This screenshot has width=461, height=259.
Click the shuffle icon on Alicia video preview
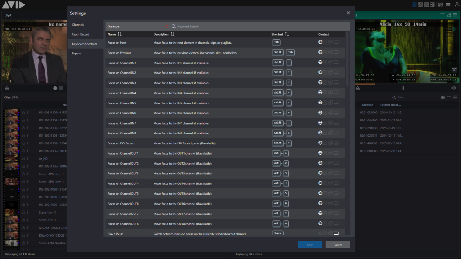[x=454, y=70]
